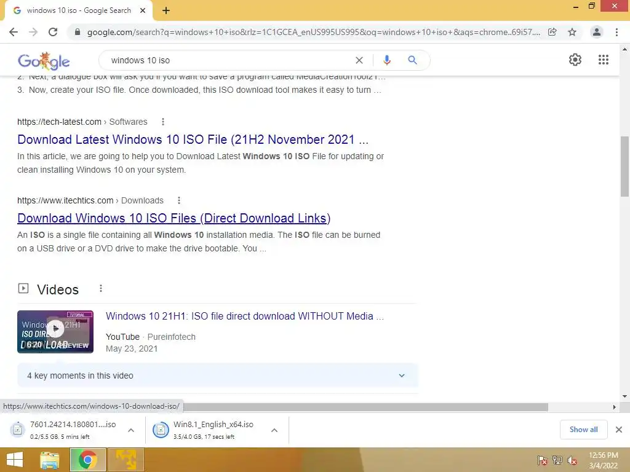The width and height of the screenshot is (630, 472).
Task: Reload the current page
Action: (x=53, y=32)
